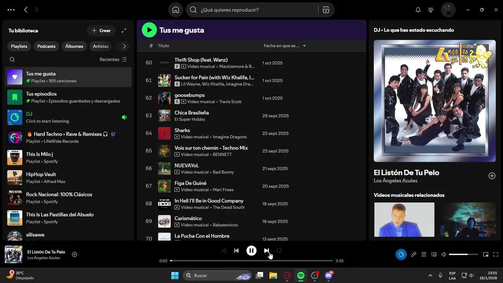Filter library by Podcasts
Viewport: 503px width, 283px height.
point(46,46)
